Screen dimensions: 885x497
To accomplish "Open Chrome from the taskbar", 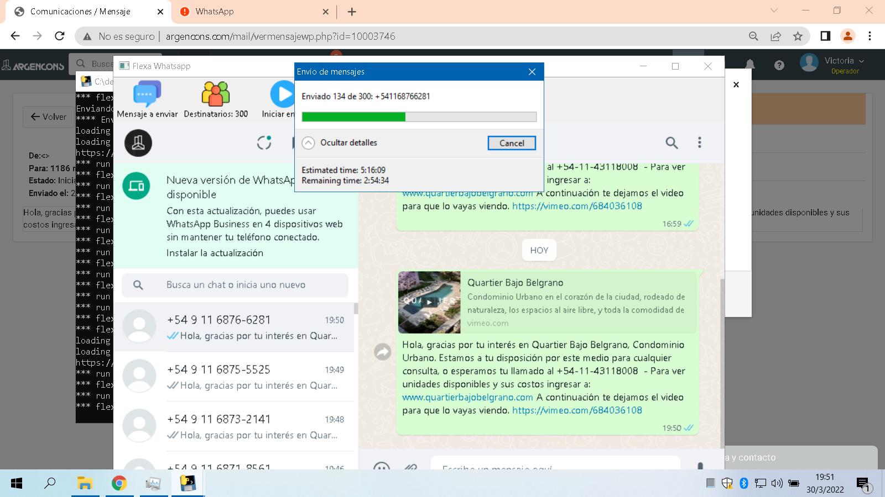I will tap(119, 484).
